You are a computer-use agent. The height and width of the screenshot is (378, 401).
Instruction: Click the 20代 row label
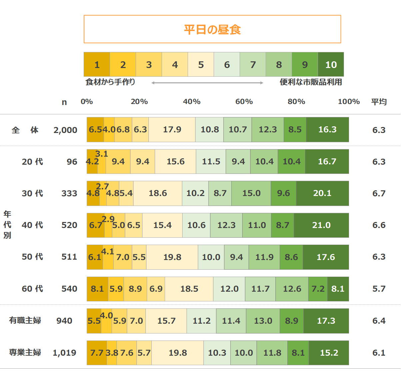32,162
